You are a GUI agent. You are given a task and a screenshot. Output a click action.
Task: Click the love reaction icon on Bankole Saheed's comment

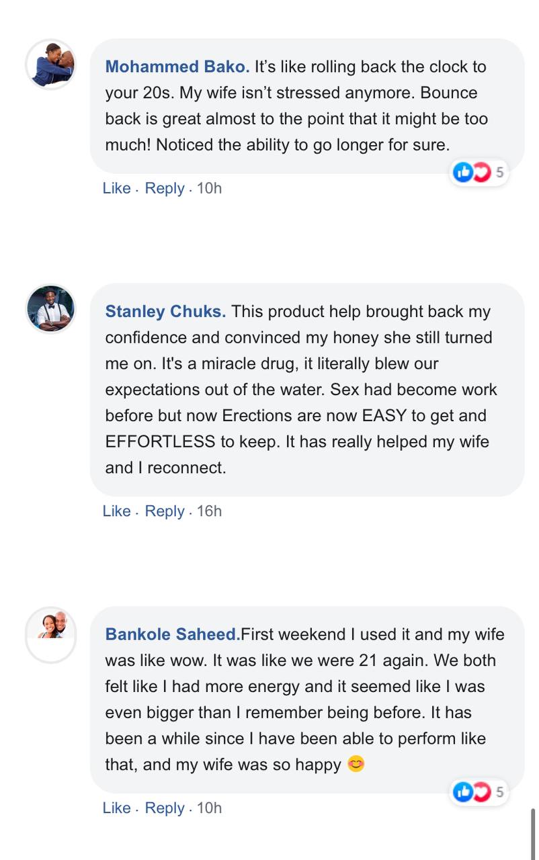(x=481, y=792)
